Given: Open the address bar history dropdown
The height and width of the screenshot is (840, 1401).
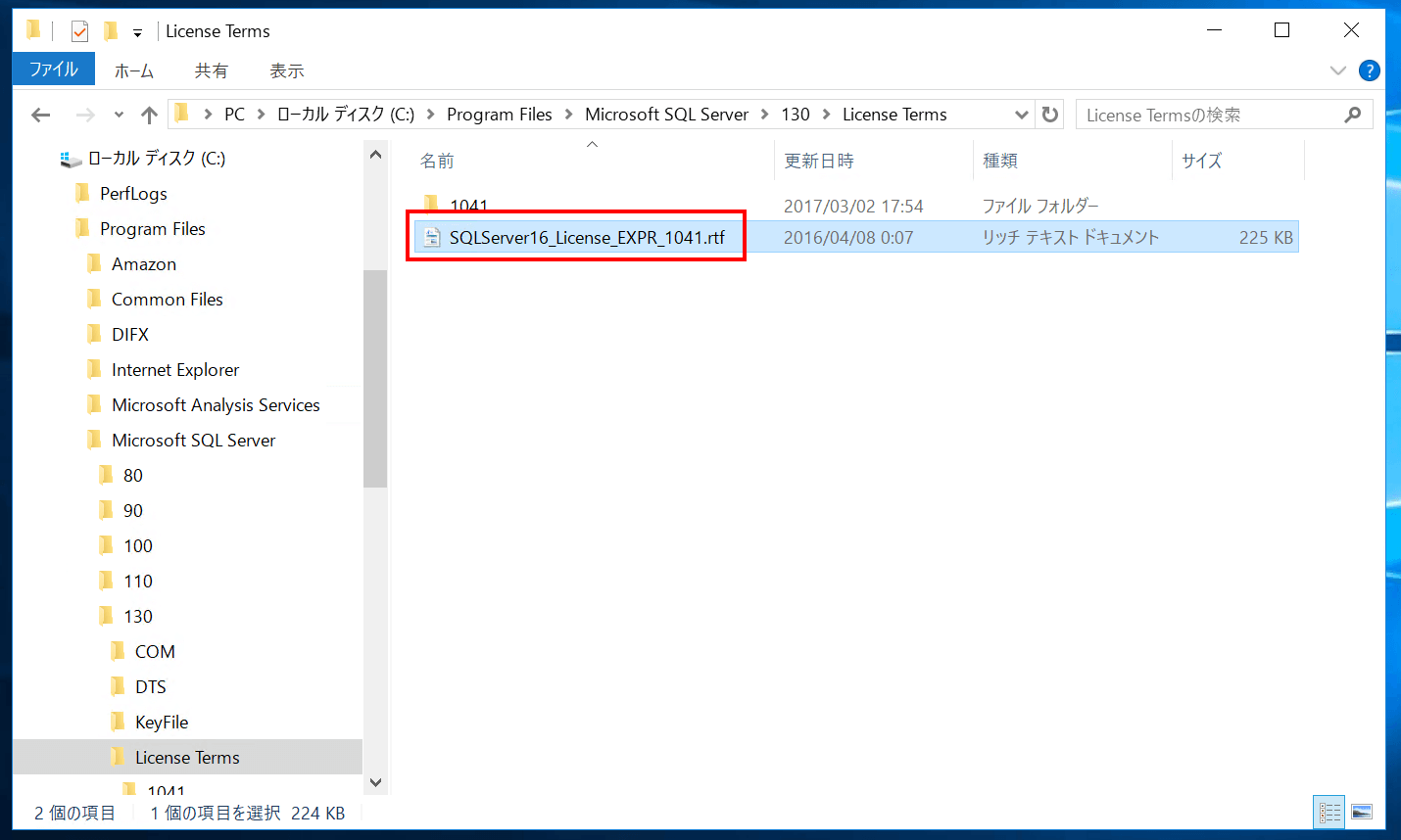Looking at the screenshot, I should pos(1022,115).
